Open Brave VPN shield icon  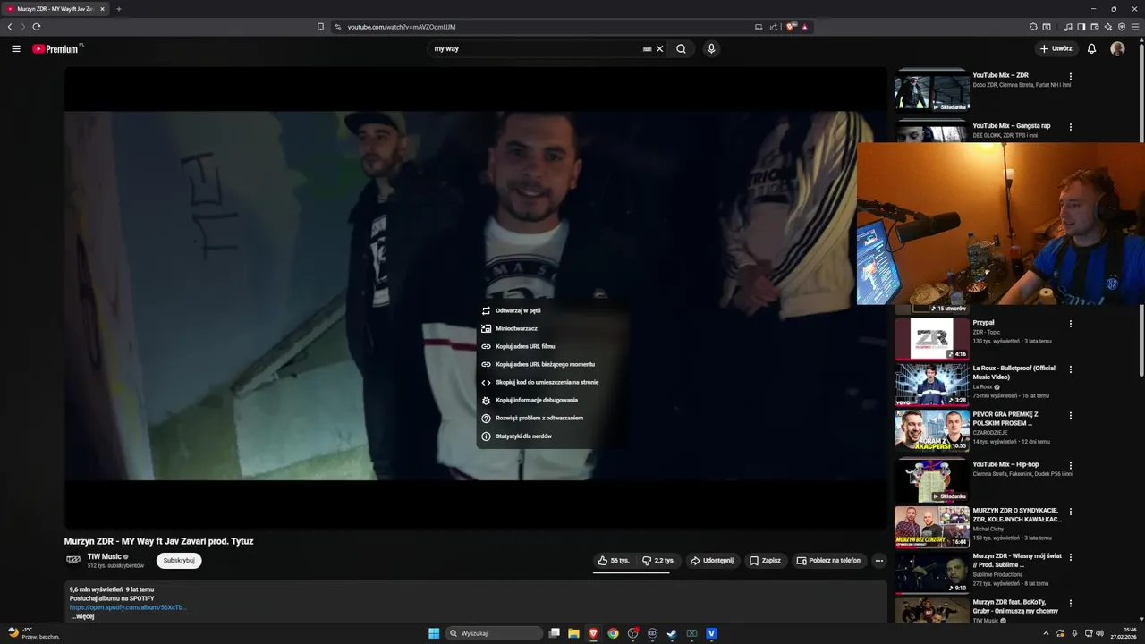pos(1122,27)
